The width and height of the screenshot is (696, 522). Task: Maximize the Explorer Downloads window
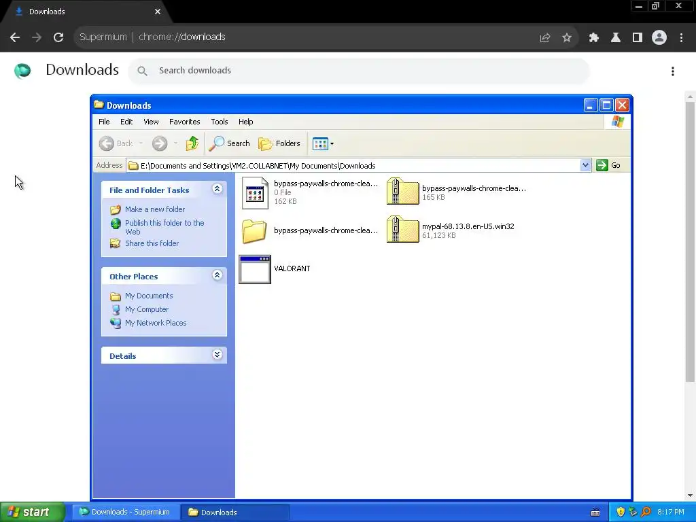pos(606,105)
